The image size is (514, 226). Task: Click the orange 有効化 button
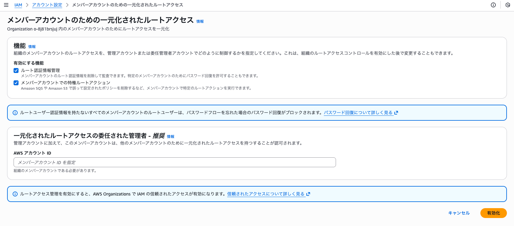click(493, 213)
